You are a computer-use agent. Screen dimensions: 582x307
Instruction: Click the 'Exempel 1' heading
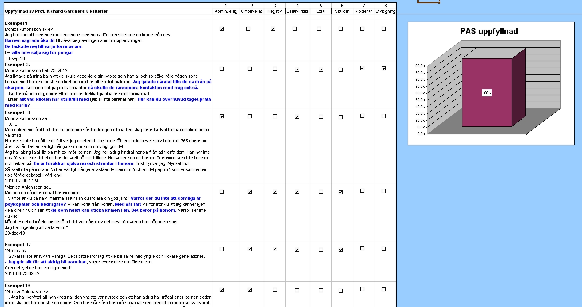click(16, 23)
